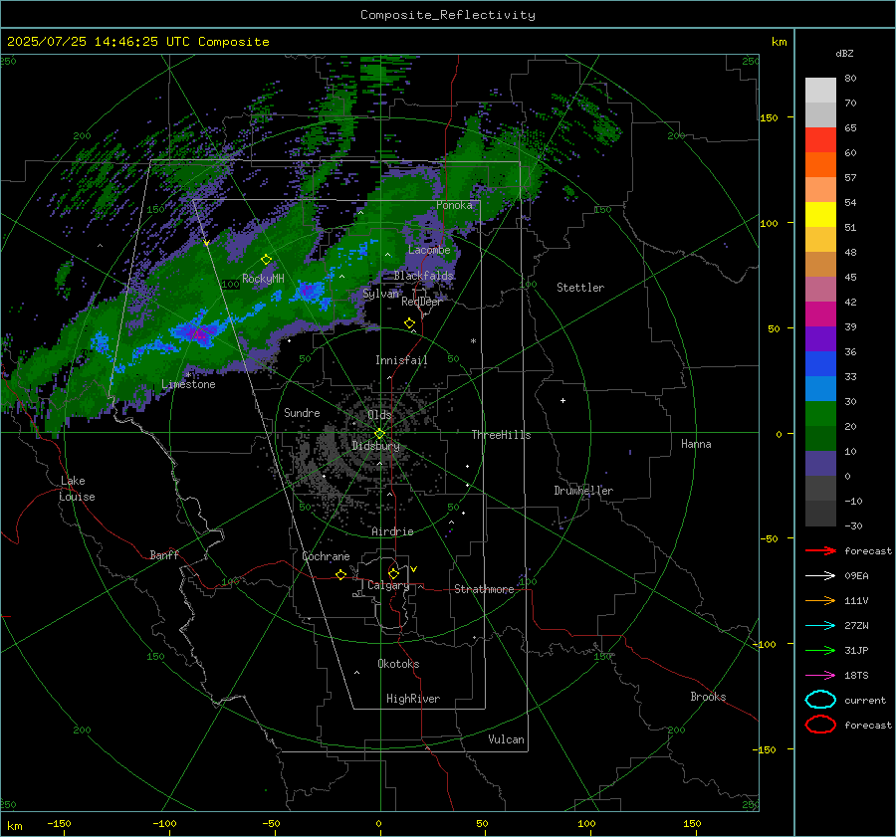Click the Vulcan city label

506,739
